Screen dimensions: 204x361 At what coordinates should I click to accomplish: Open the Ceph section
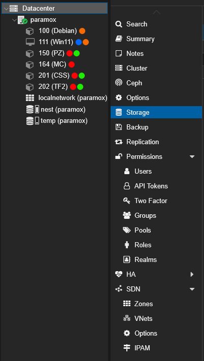coord(156,83)
